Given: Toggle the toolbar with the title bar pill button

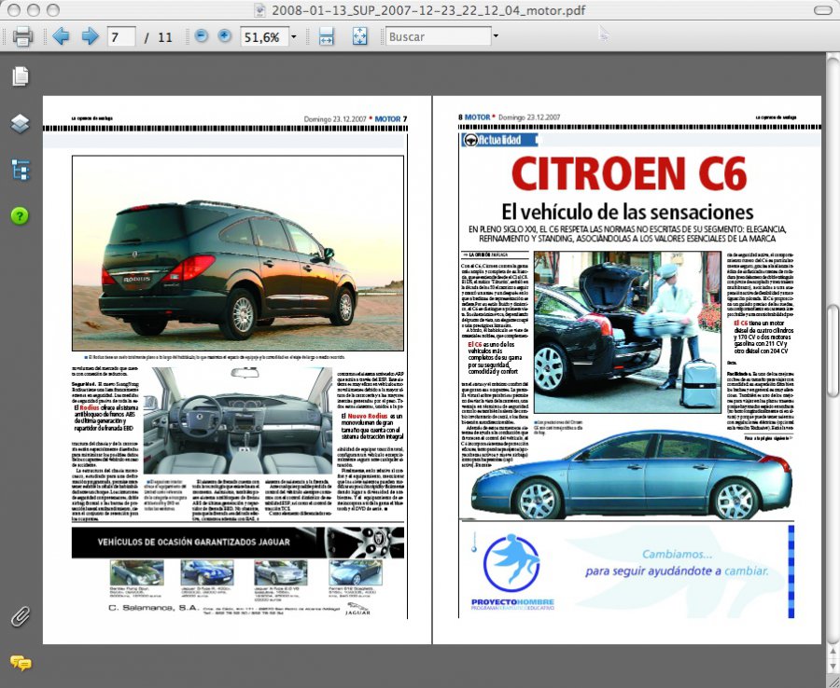Looking at the screenshot, I should click(x=822, y=10).
